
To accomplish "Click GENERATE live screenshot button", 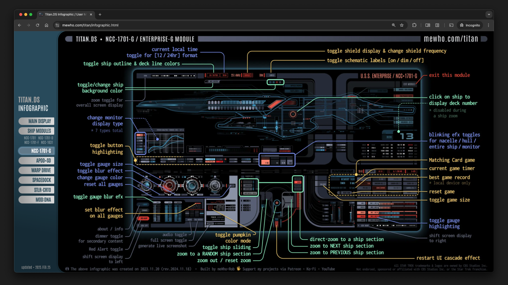I will [210, 224].
